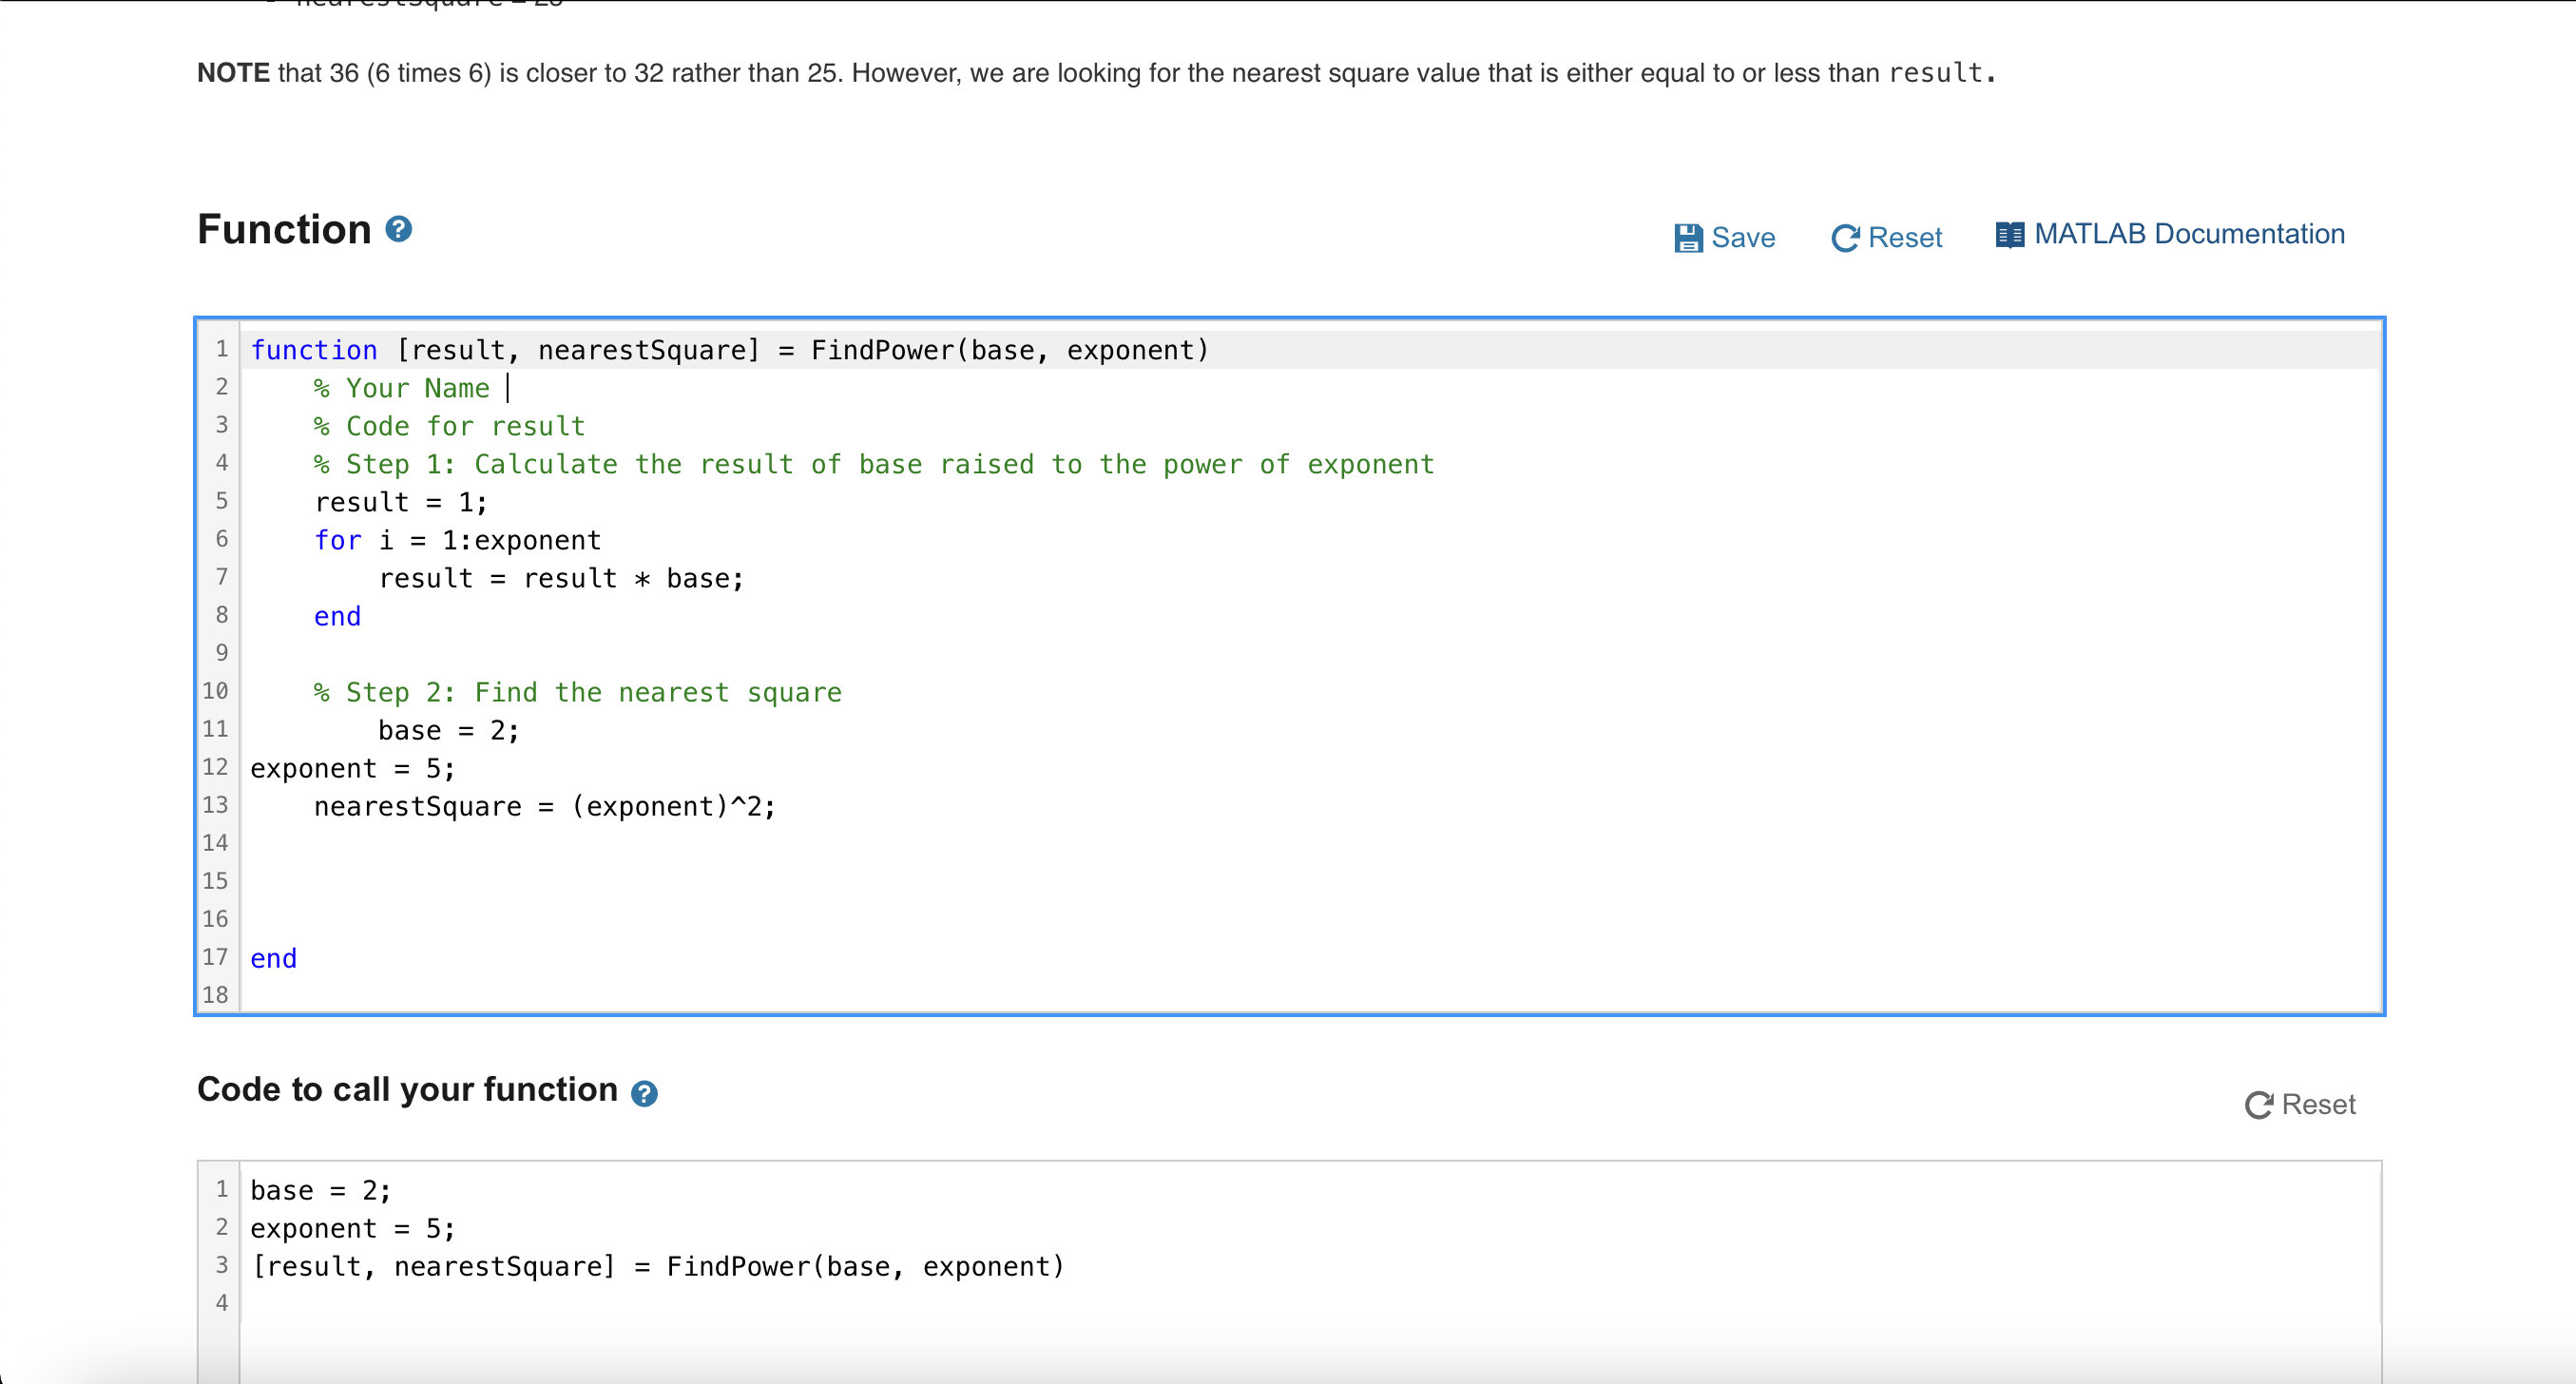The width and height of the screenshot is (2576, 1384).
Task: Click the Save text link
Action: coord(1743,237)
